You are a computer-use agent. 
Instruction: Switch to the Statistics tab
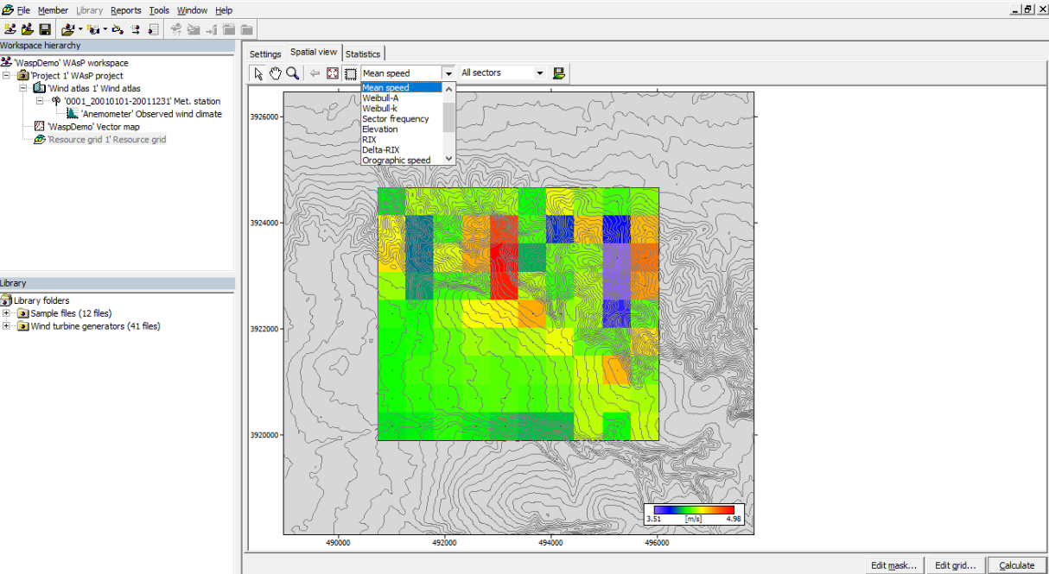coord(363,54)
